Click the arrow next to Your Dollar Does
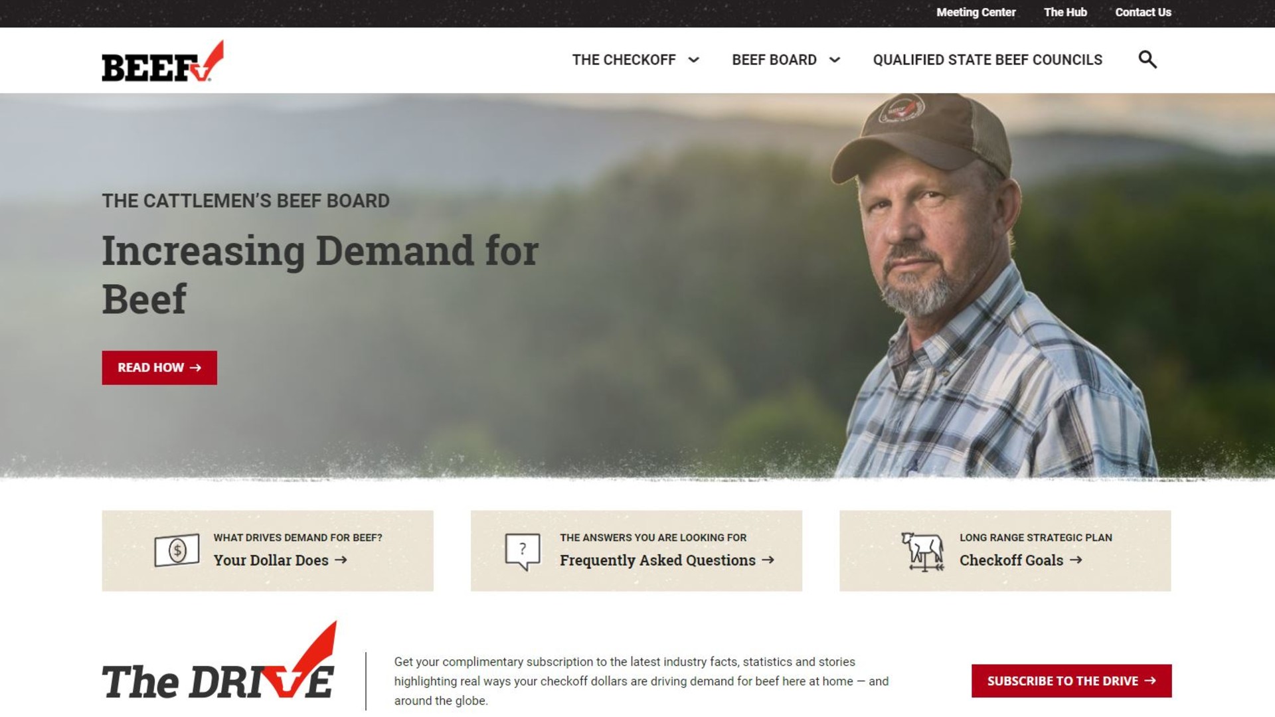This screenshot has width=1275, height=717. 341,560
